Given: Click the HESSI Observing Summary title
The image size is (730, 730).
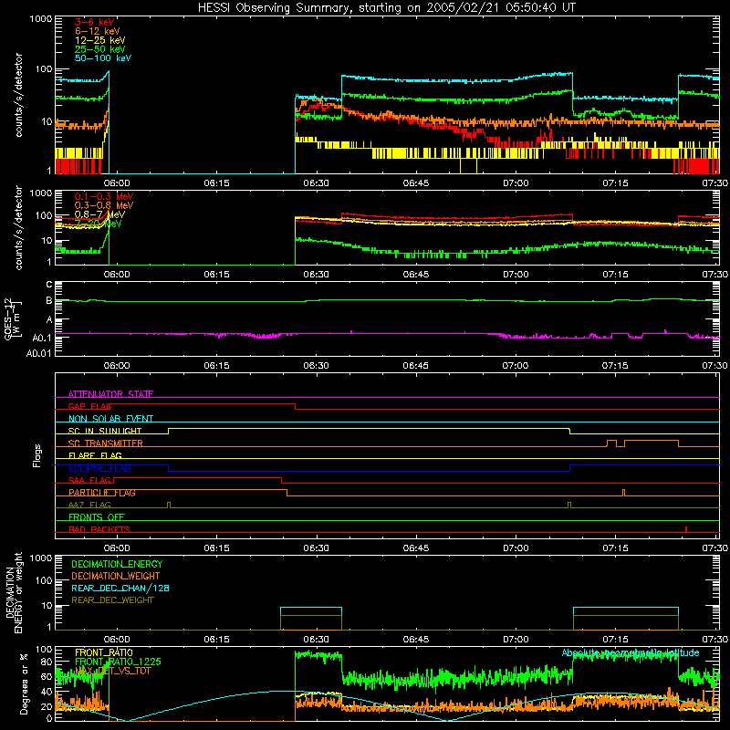Looking at the screenshot, I should pos(386,8).
